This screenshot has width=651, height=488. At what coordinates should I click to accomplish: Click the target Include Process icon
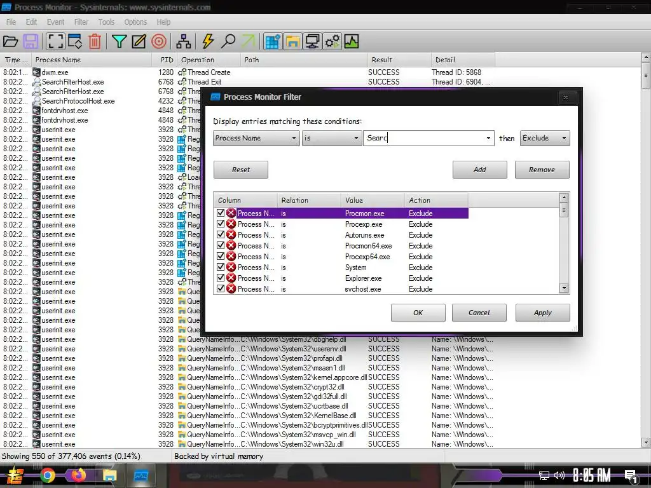point(159,41)
